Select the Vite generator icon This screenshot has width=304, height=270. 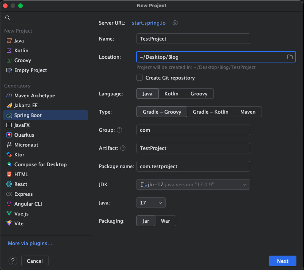coord(9,223)
